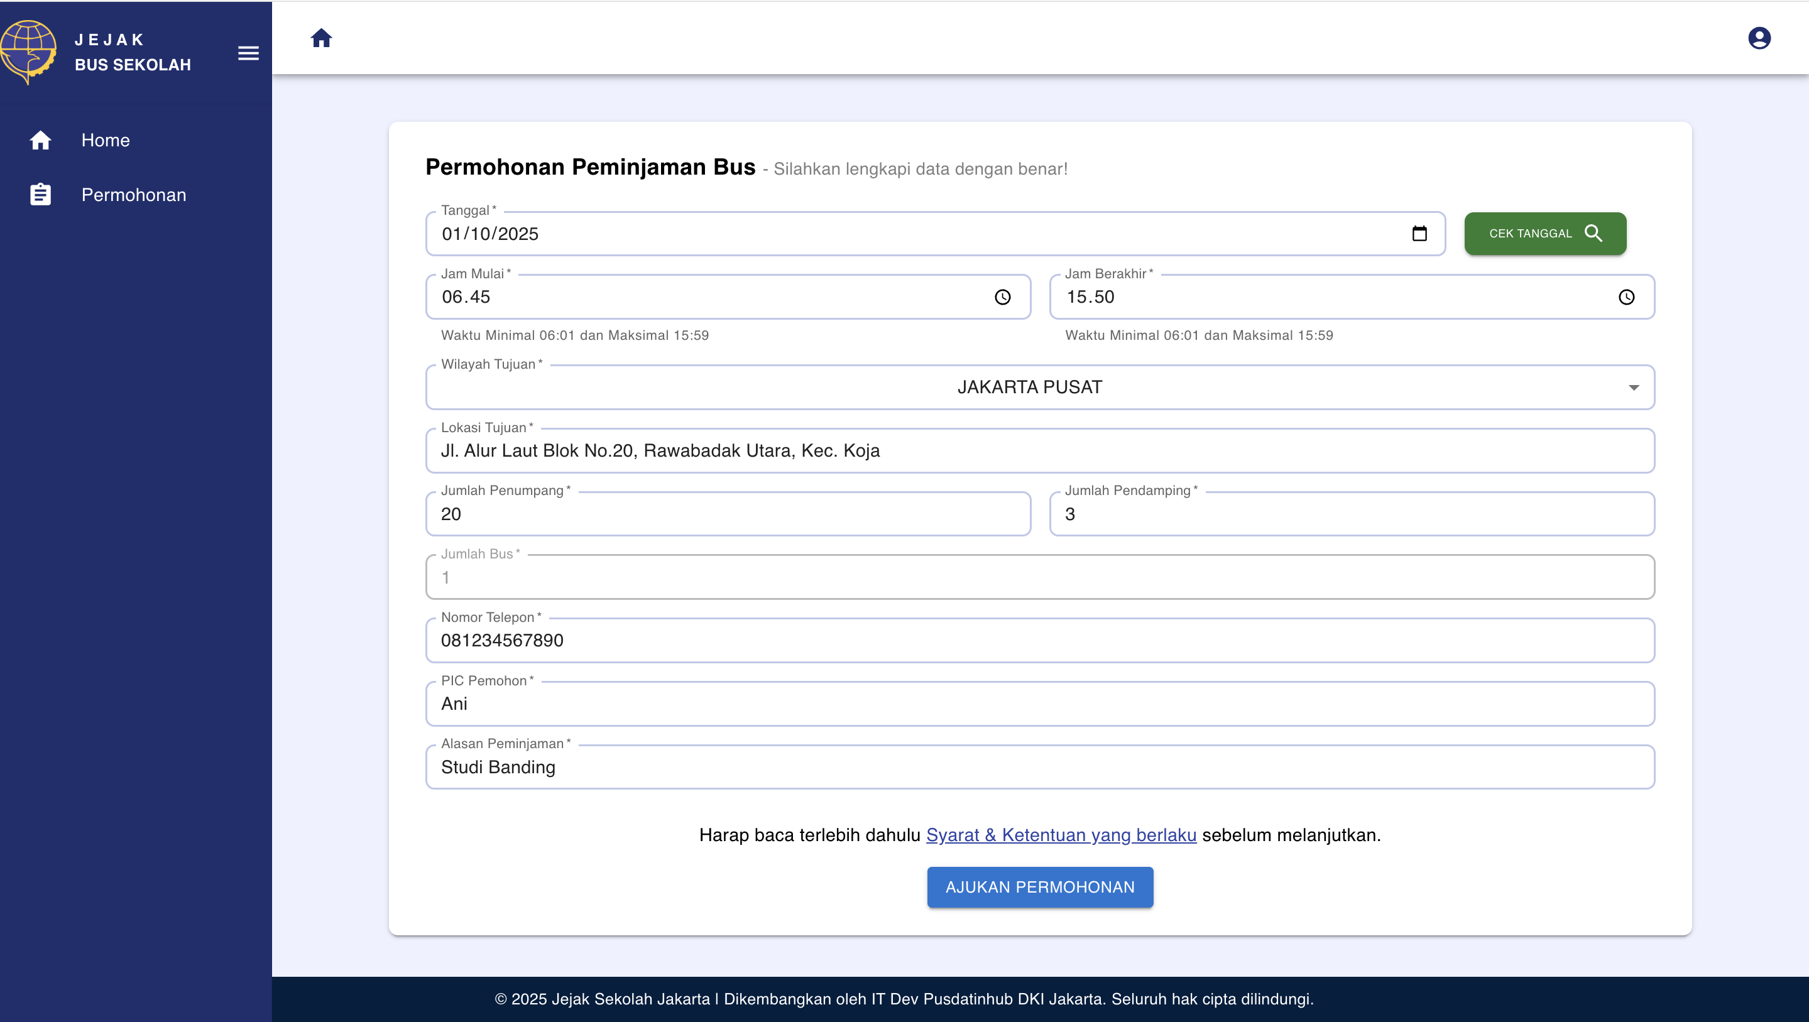Click the Alasan Peminjaman text field
This screenshot has height=1022, width=1809.
point(1039,767)
